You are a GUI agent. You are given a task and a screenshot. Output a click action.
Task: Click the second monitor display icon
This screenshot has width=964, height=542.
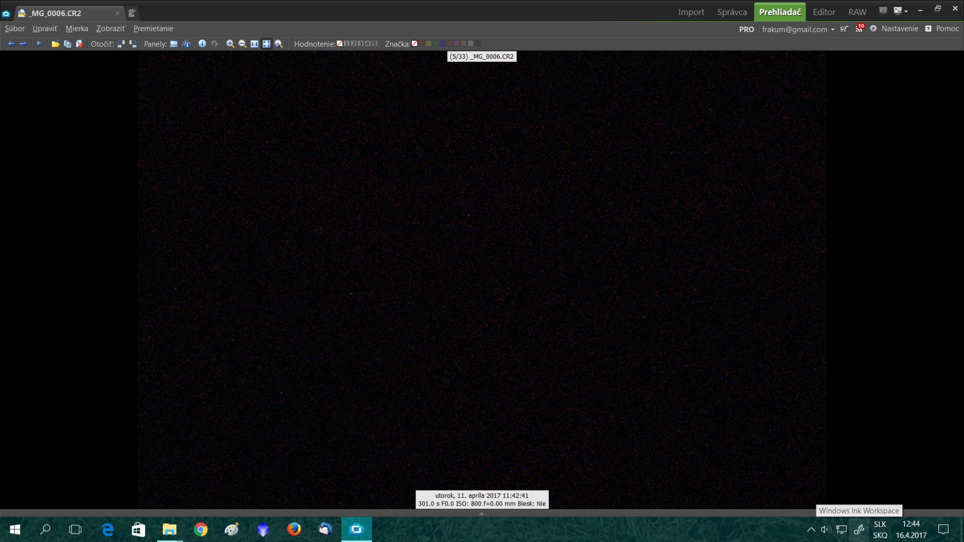(x=882, y=10)
